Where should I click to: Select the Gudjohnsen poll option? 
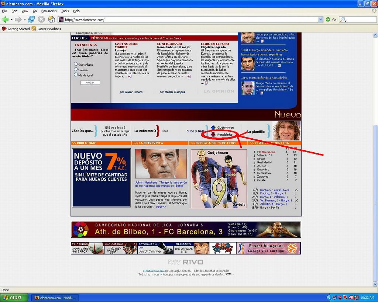[76, 64]
